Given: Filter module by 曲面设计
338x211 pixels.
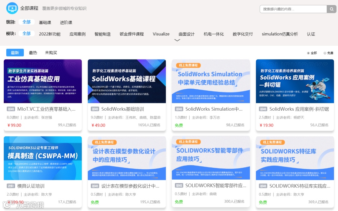Looking at the screenshot, I should point(187,34).
